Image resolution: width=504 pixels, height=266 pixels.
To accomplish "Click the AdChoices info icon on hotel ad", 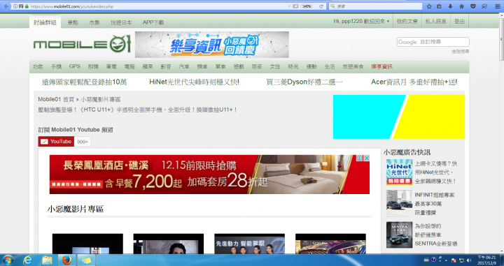I will pos(359,158).
